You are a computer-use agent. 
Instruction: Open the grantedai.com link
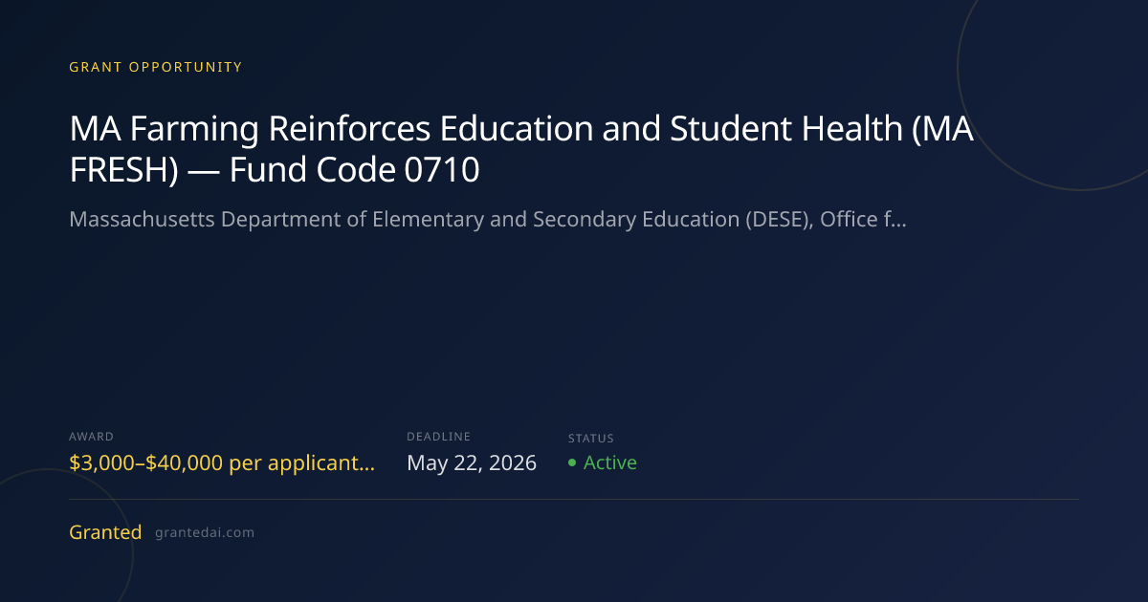[205, 532]
